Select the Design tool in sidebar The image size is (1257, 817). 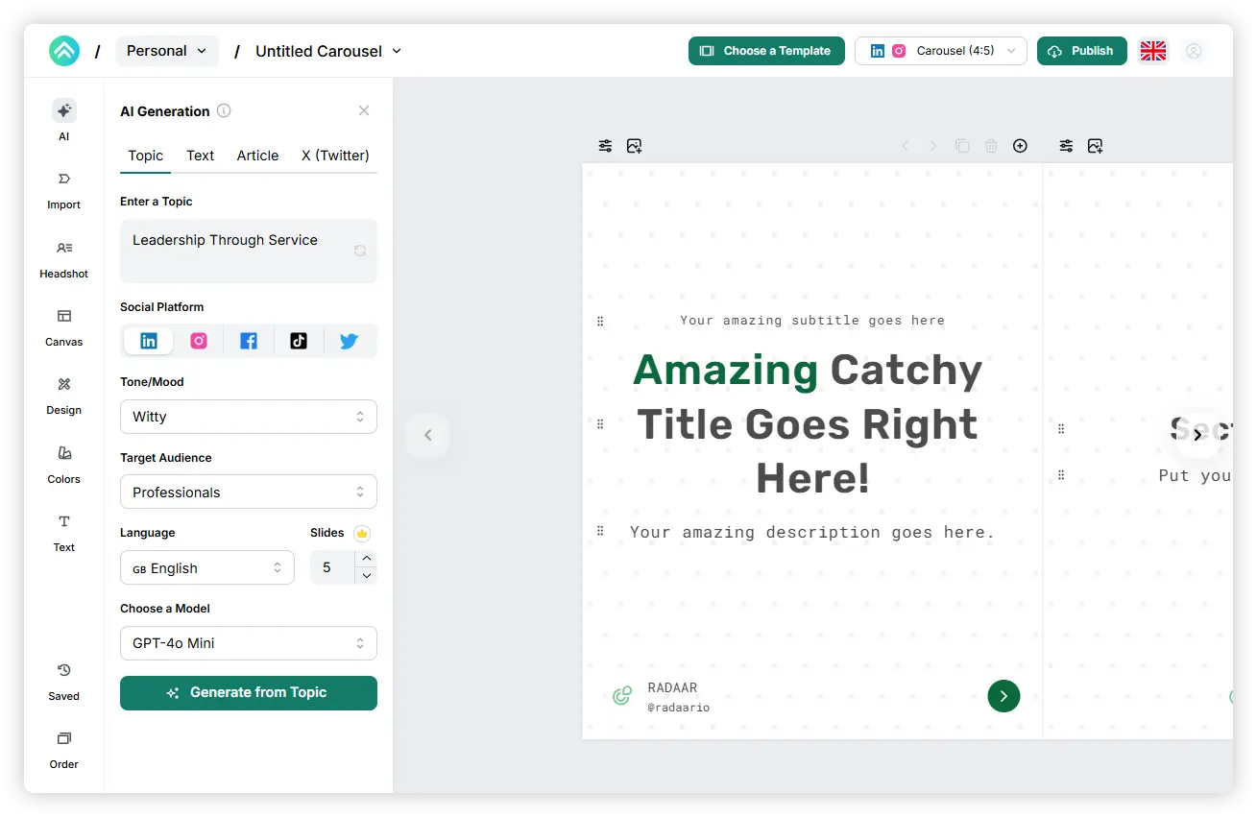coord(63,394)
